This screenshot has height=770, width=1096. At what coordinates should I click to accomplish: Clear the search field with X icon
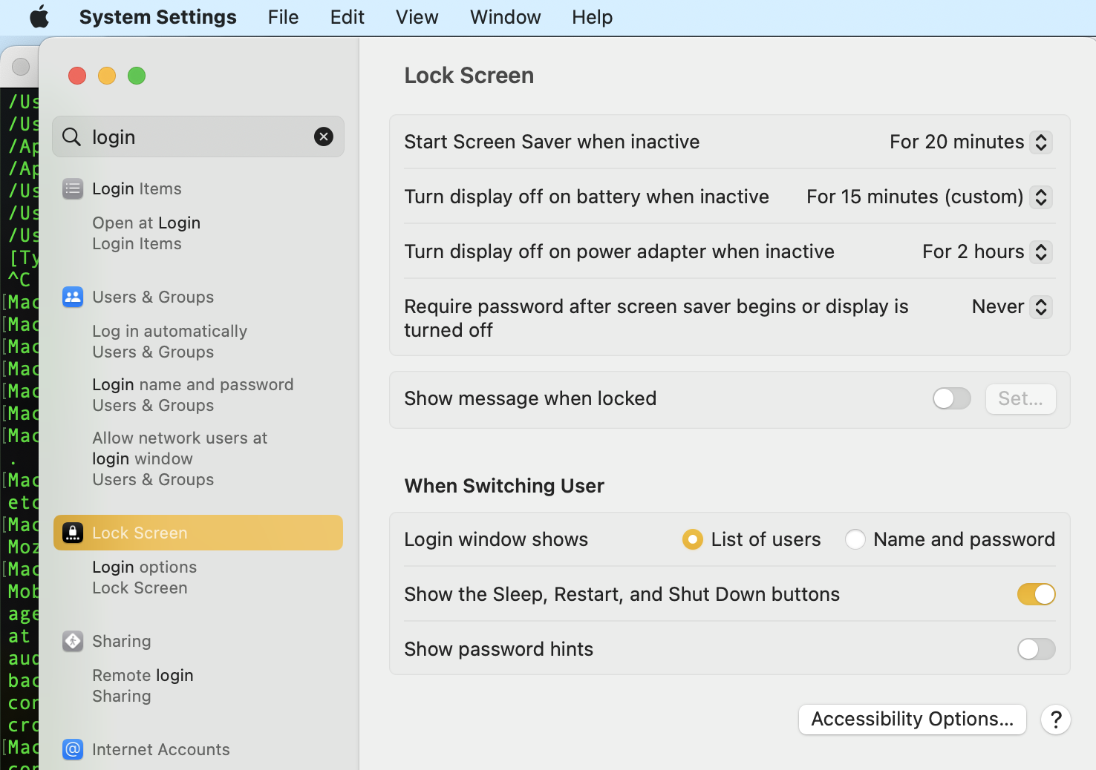click(x=324, y=136)
